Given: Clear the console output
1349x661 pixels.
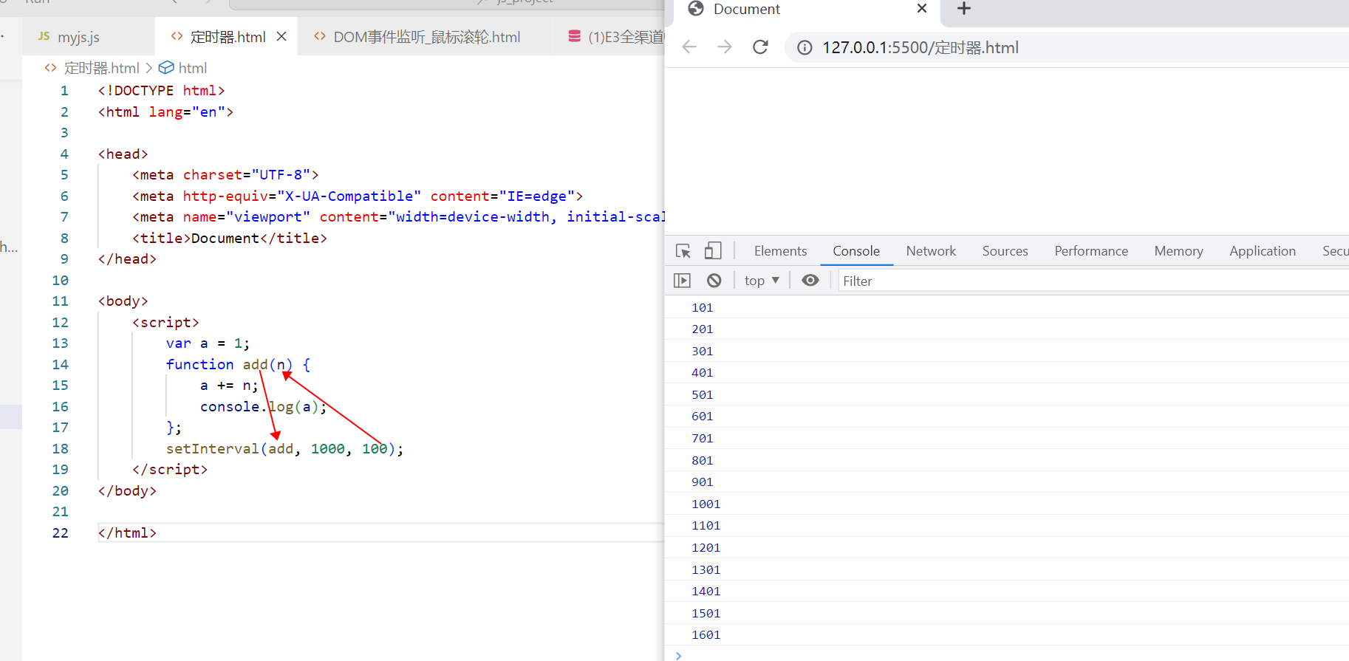Looking at the screenshot, I should 714,281.
